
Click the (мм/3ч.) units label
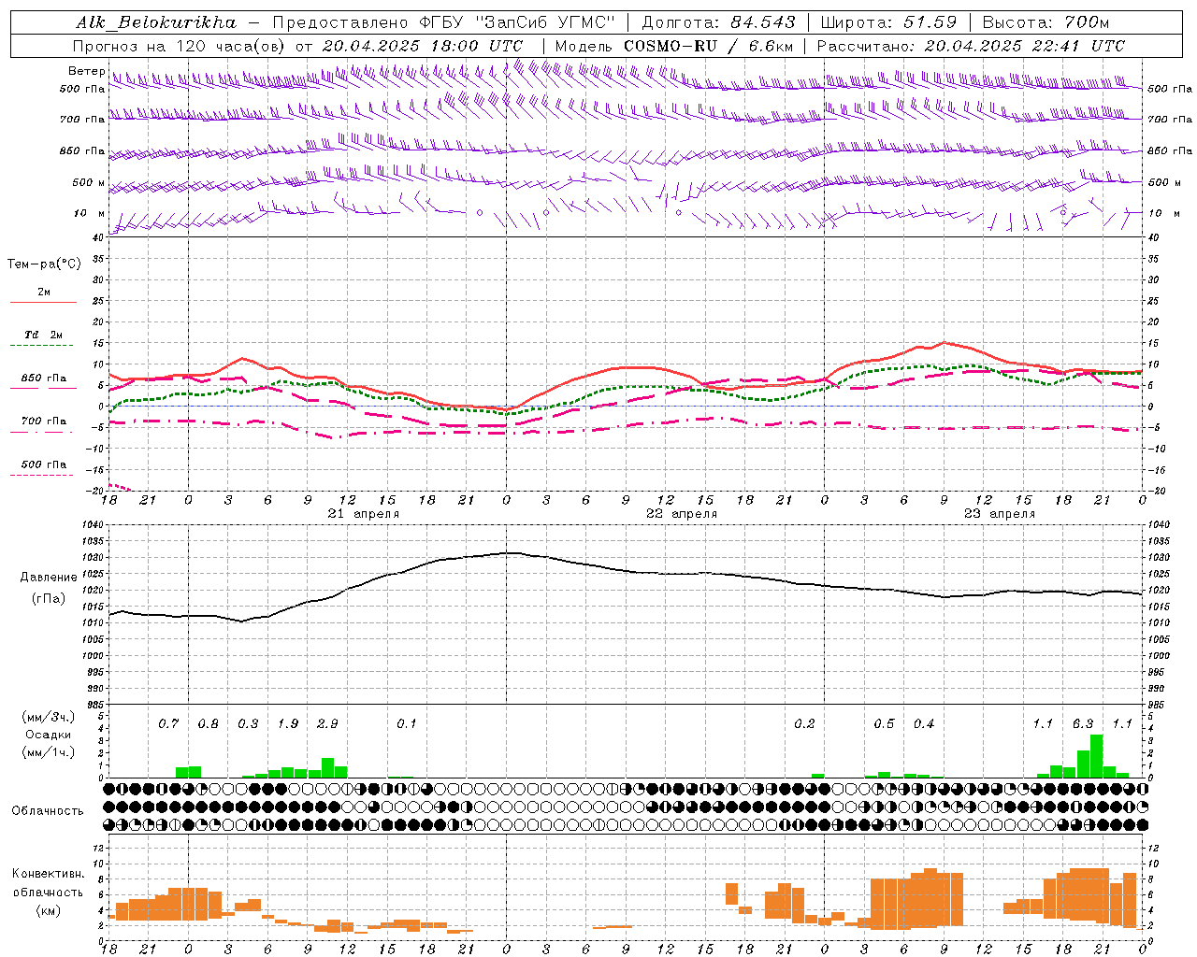click(47, 717)
